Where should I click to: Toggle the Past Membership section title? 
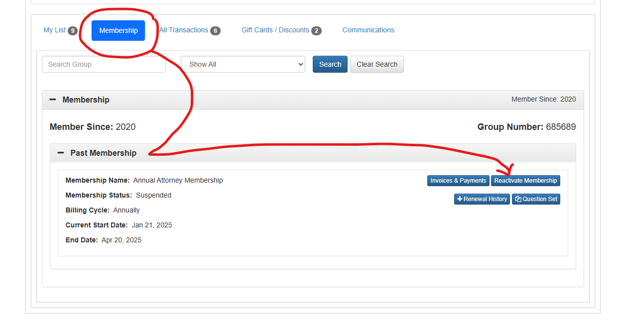click(103, 153)
